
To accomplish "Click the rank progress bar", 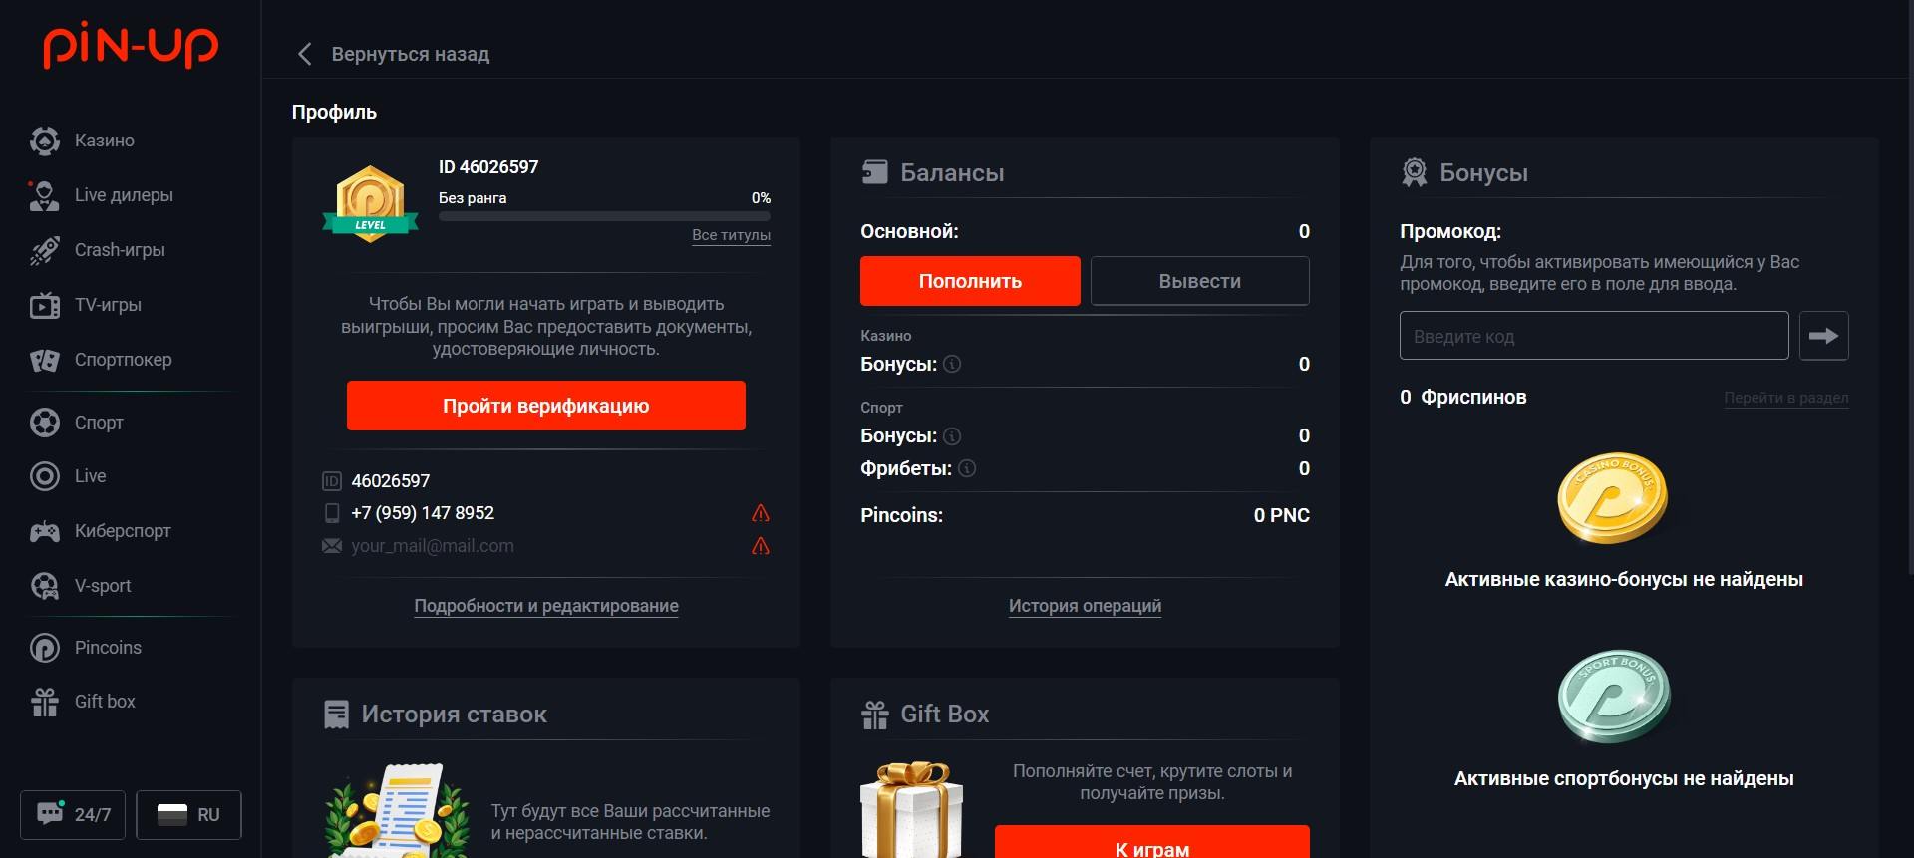I will pos(604,216).
